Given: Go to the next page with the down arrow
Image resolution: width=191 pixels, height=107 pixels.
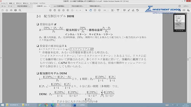Looking at the screenshot, I should tap(59, 10).
